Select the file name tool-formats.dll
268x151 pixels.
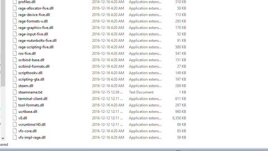(31, 105)
